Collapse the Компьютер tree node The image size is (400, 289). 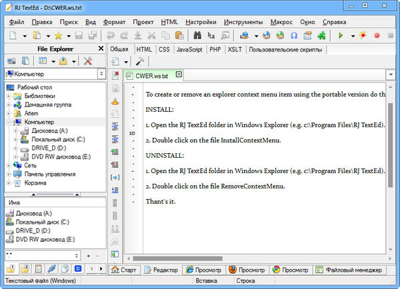click(9, 122)
